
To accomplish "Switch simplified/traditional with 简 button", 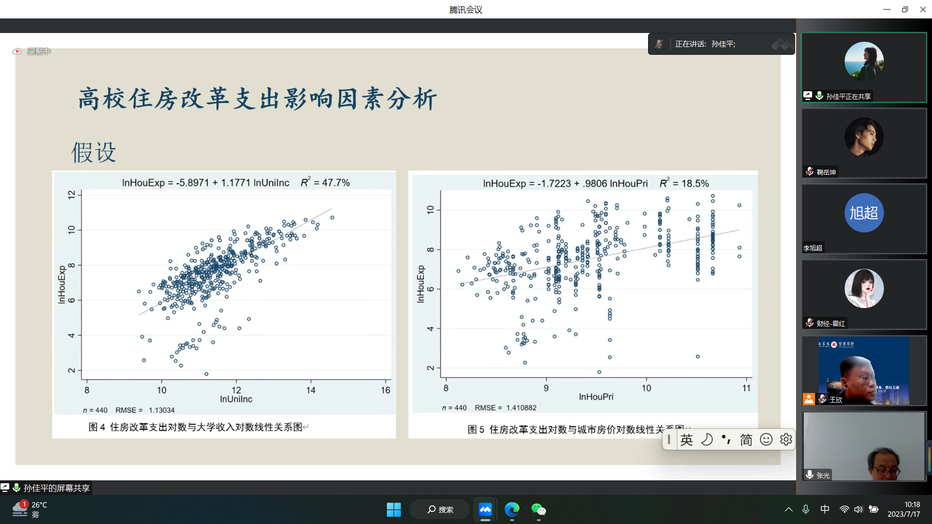I will [x=746, y=440].
